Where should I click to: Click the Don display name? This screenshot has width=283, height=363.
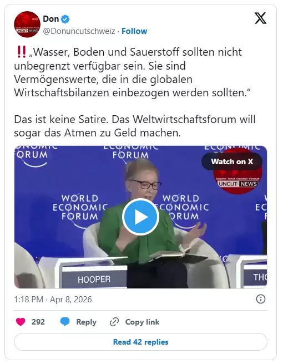coord(50,19)
